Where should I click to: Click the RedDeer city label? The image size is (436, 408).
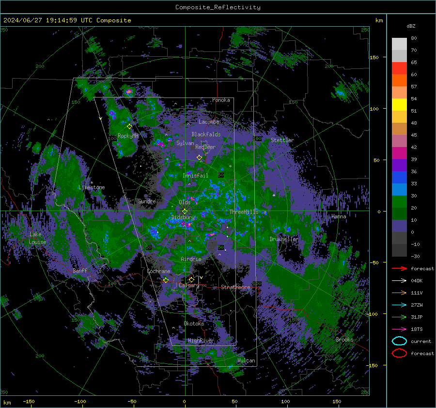coord(205,147)
